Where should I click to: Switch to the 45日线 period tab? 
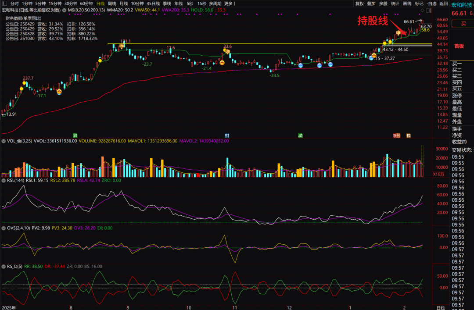point(153,4)
